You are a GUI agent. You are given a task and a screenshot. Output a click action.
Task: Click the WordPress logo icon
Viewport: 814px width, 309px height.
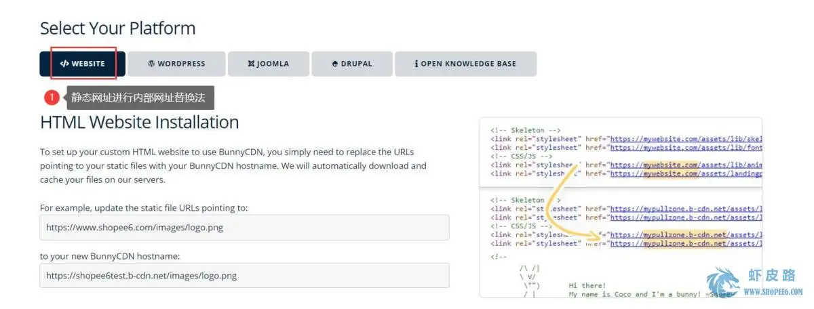(x=151, y=64)
